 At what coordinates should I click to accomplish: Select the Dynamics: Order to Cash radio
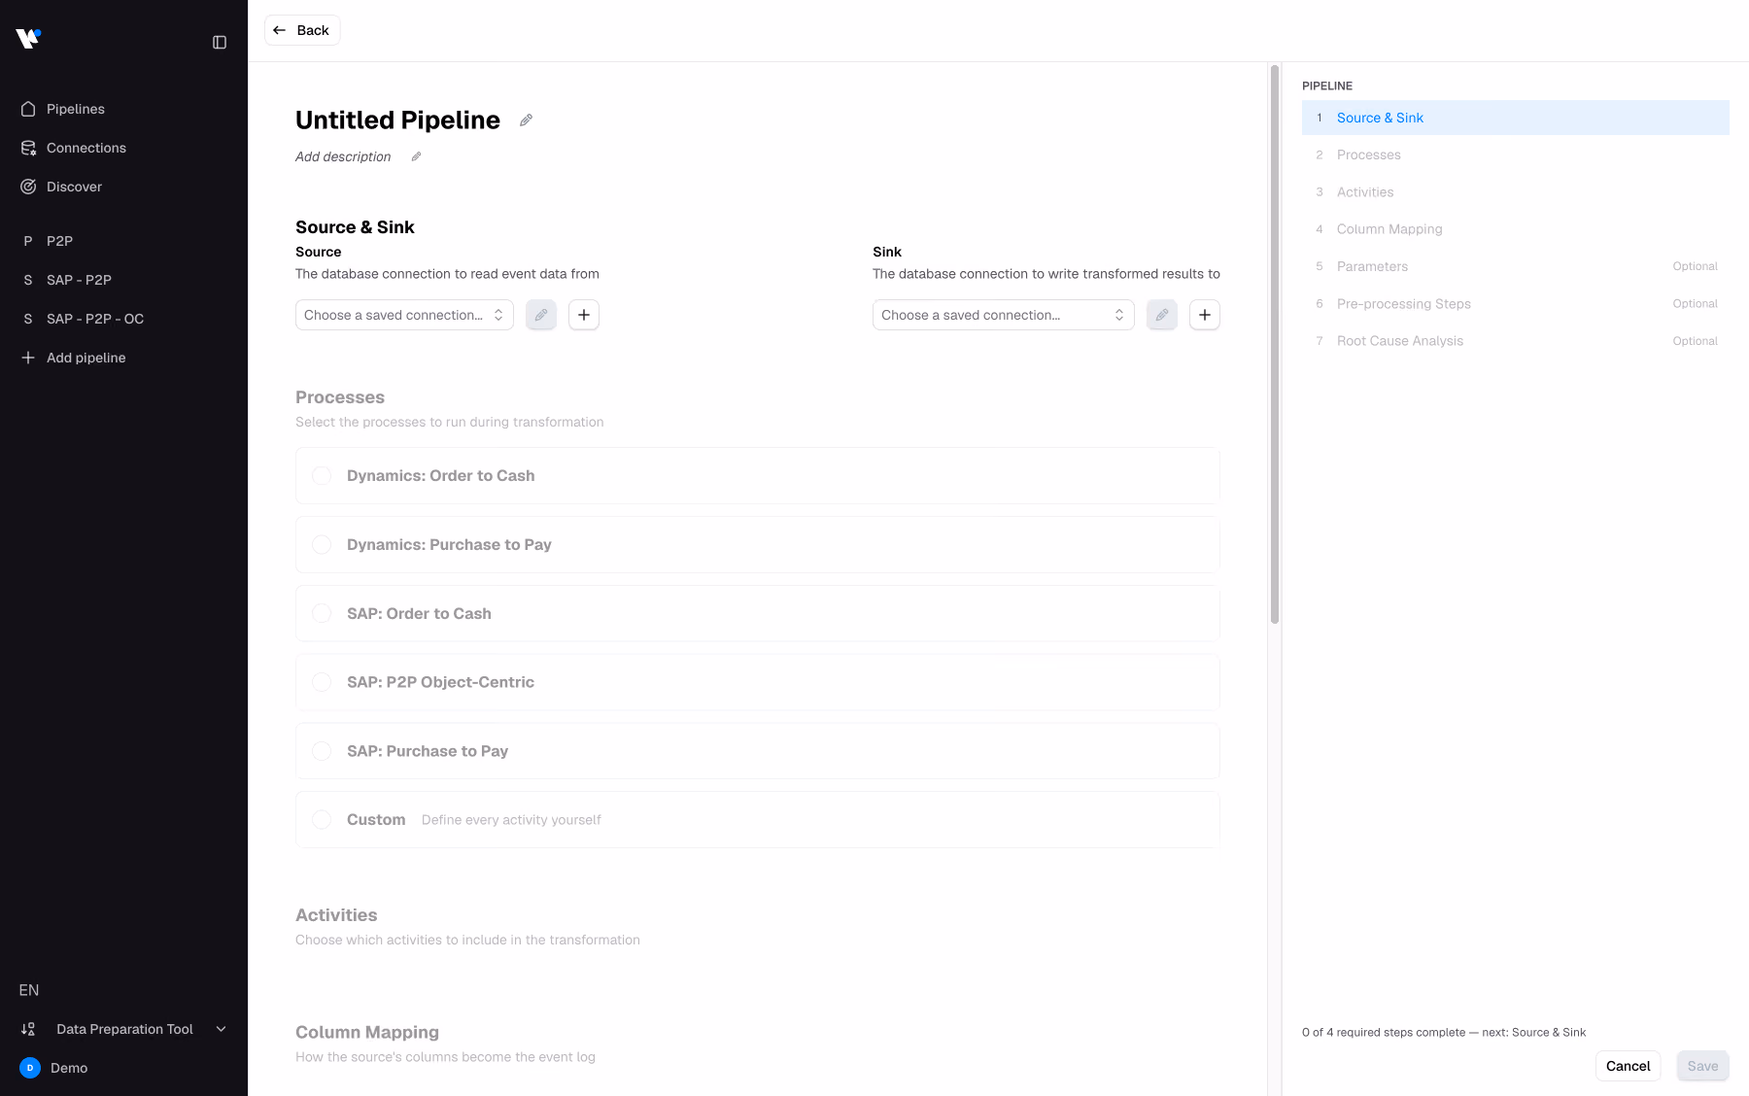point(322,475)
